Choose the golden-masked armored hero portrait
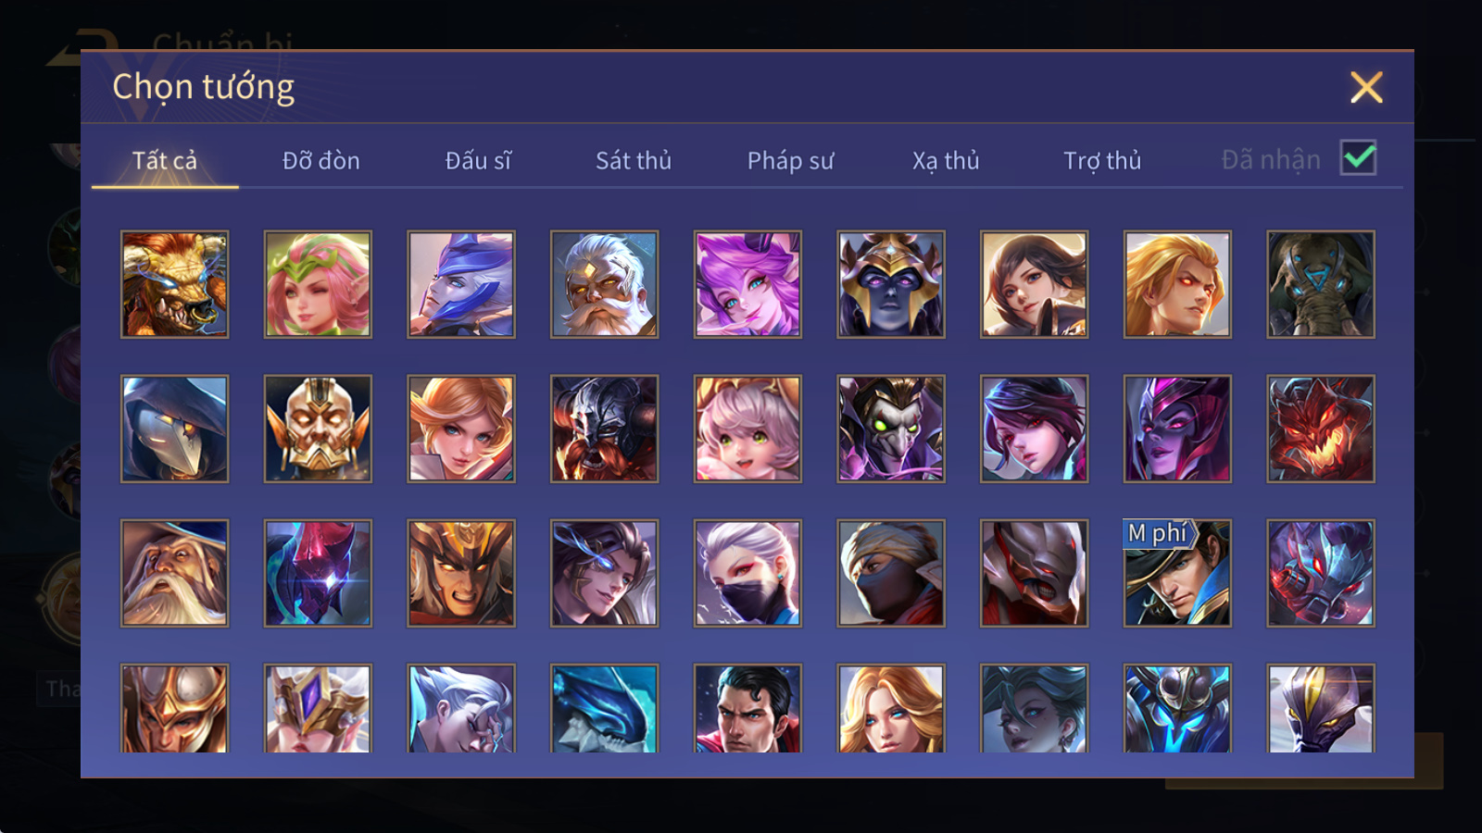Viewport: 1482px width, 833px height. [x=318, y=429]
